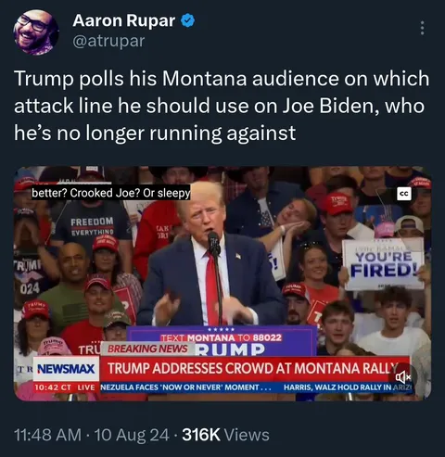Image resolution: width=445 pixels, height=457 pixels.
Task: Open the @atrupar handle link
Action: point(108,41)
